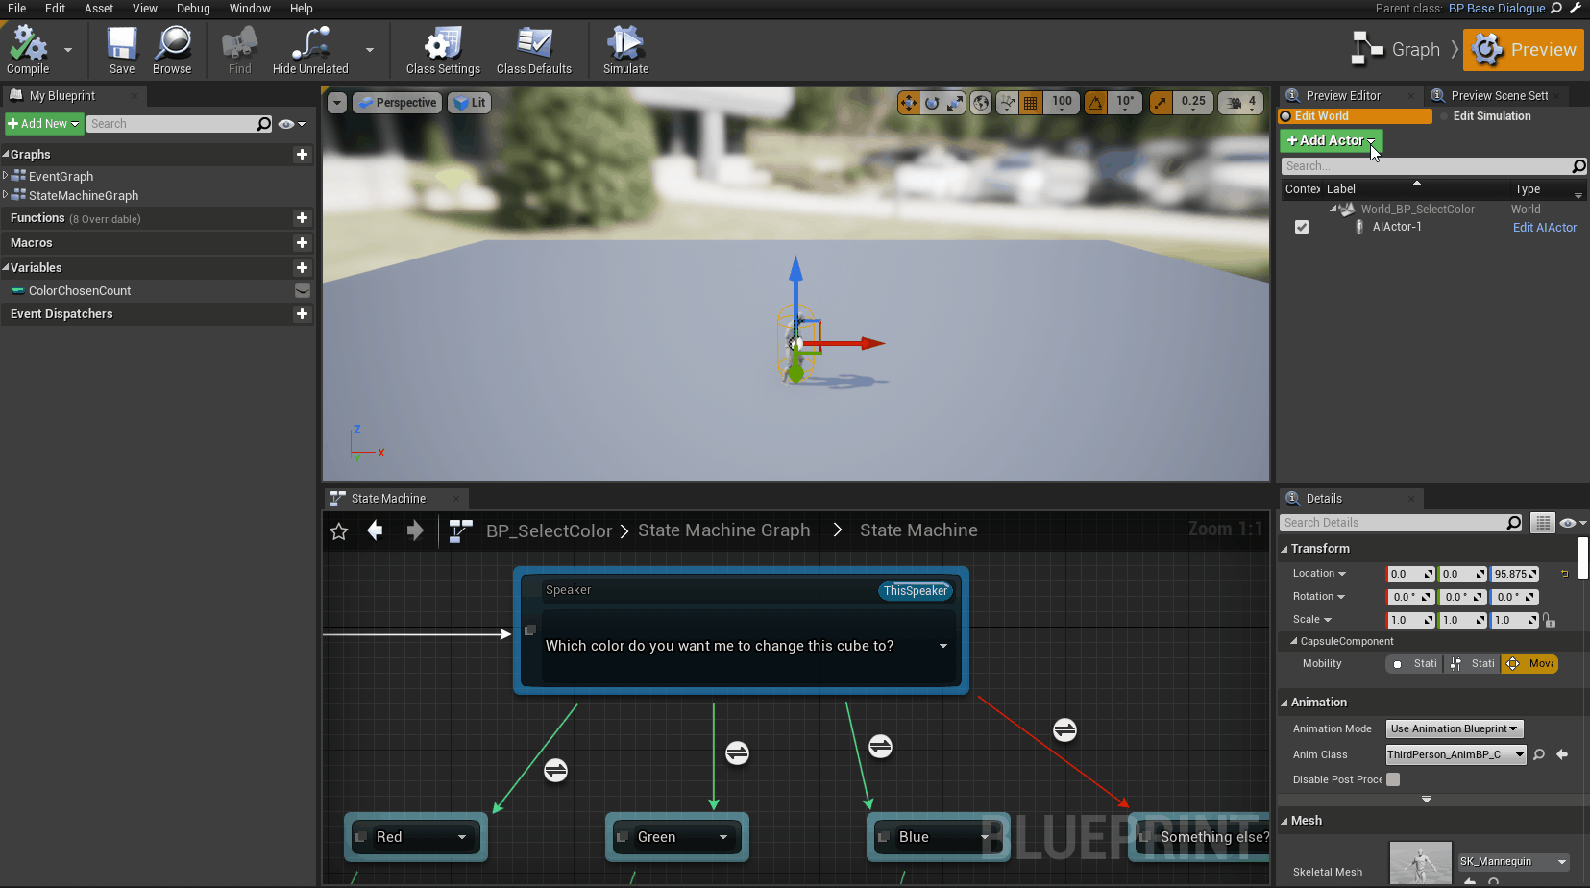Open the Perspective view dropdown
This screenshot has width=1590, height=888.
pos(397,102)
